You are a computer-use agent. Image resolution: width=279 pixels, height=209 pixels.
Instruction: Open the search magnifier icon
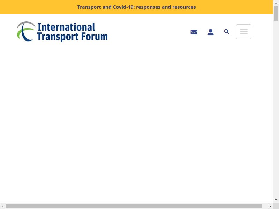pyautogui.click(x=226, y=32)
